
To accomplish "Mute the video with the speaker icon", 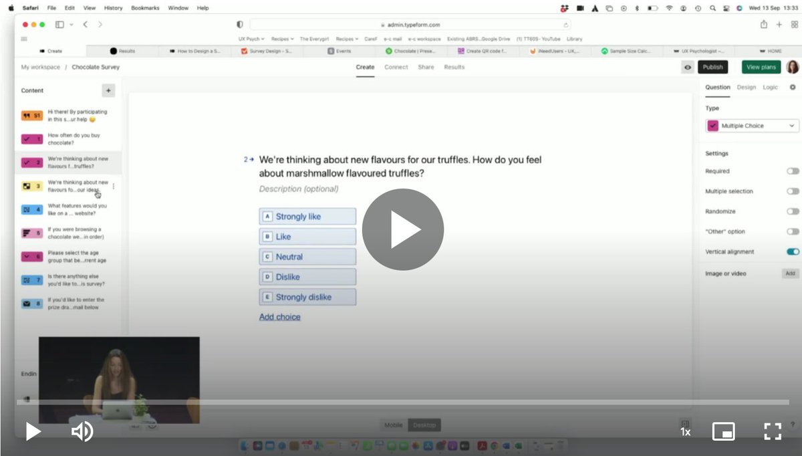I will (82, 431).
